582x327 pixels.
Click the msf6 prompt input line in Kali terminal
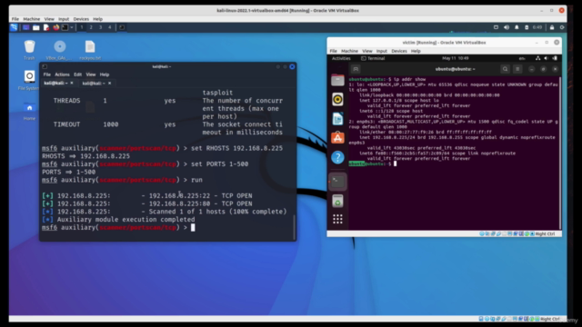(118, 227)
